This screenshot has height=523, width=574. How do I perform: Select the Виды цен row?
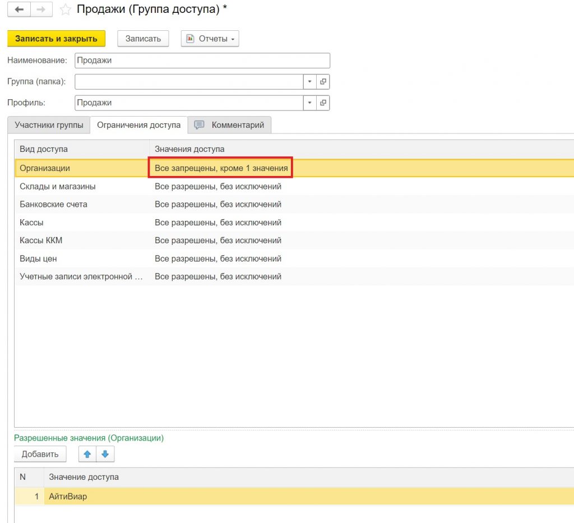294,259
